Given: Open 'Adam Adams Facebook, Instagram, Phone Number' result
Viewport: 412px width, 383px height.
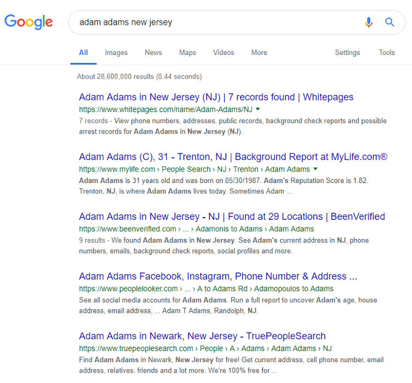Looking at the screenshot, I should (x=218, y=276).
